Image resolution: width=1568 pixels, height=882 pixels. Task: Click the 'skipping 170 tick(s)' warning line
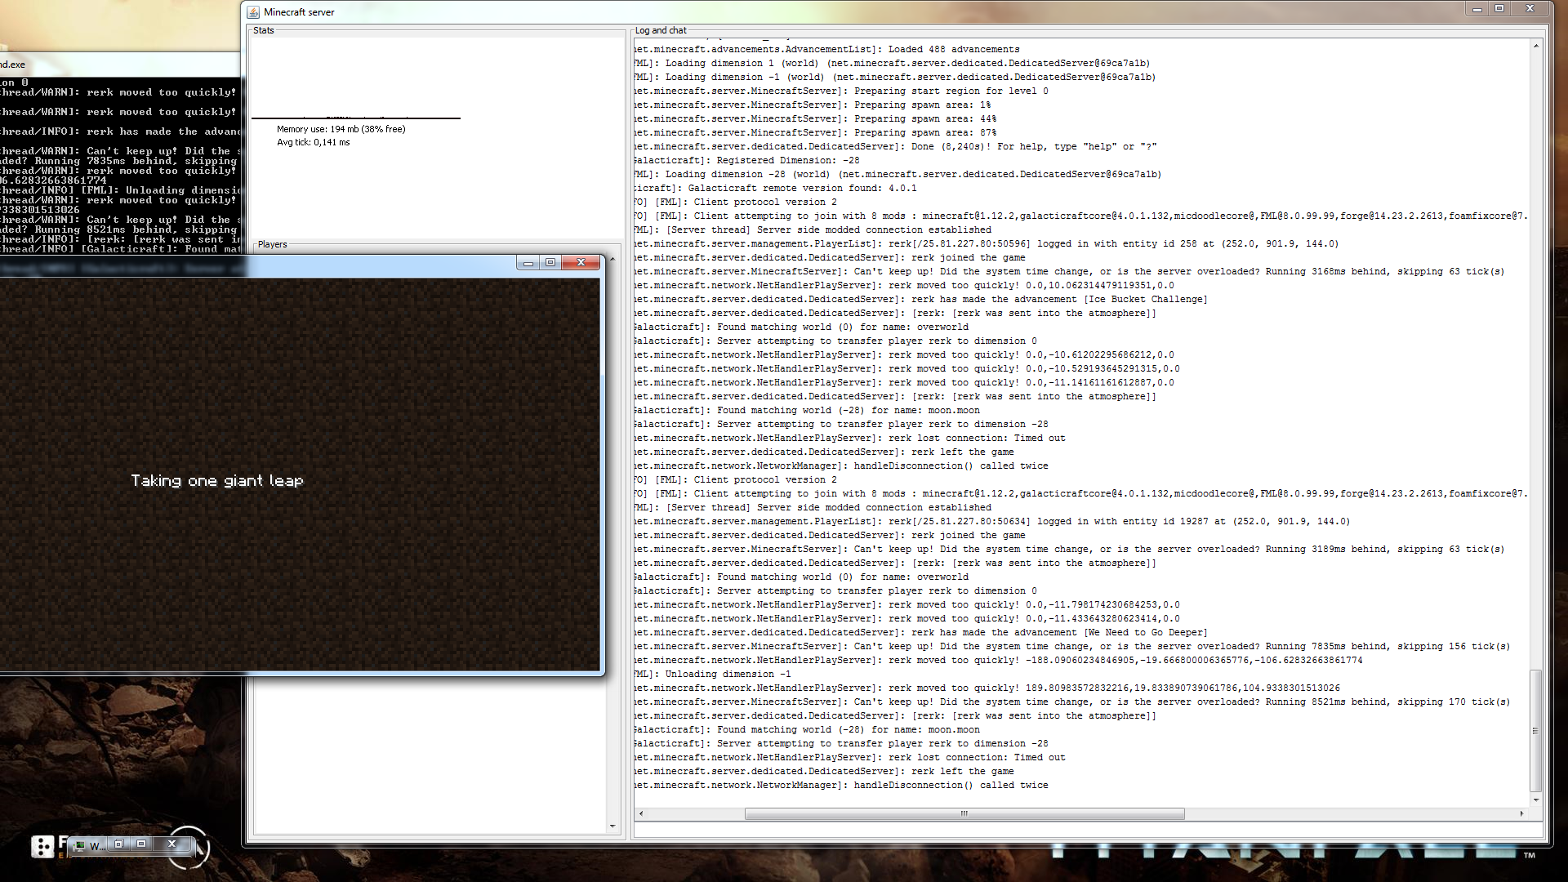[1071, 702]
